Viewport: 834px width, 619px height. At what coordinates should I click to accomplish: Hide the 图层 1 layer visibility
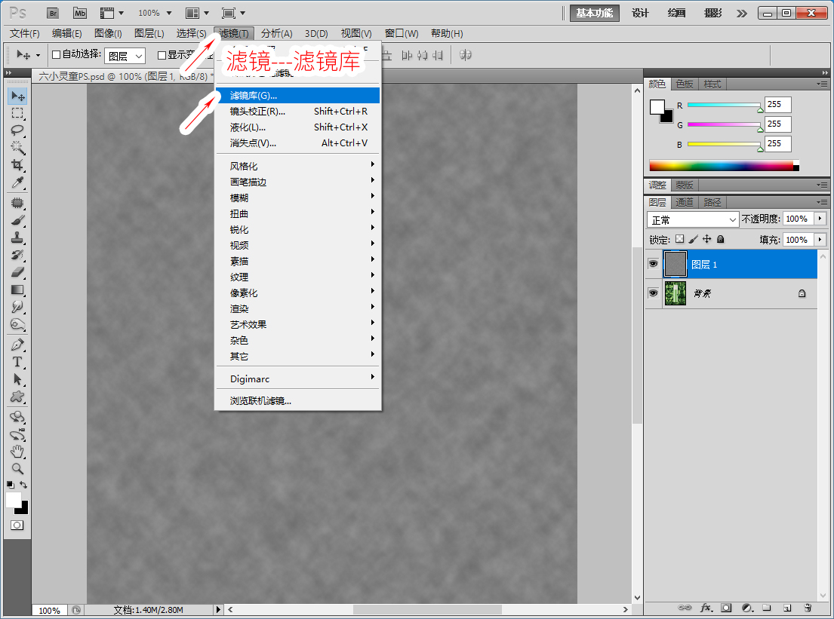point(652,264)
